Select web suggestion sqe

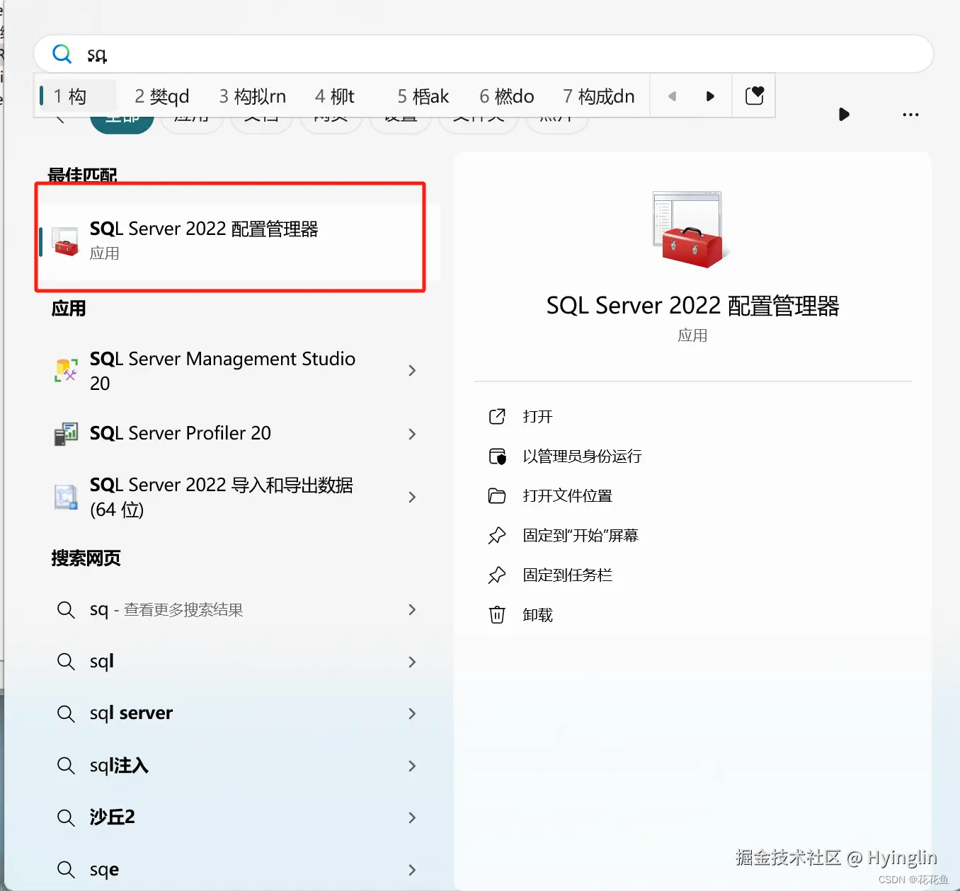[x=104, y=870]
